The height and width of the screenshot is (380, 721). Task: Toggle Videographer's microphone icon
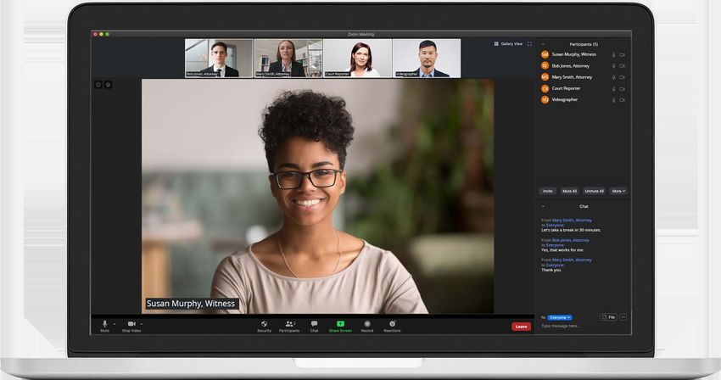613,100
